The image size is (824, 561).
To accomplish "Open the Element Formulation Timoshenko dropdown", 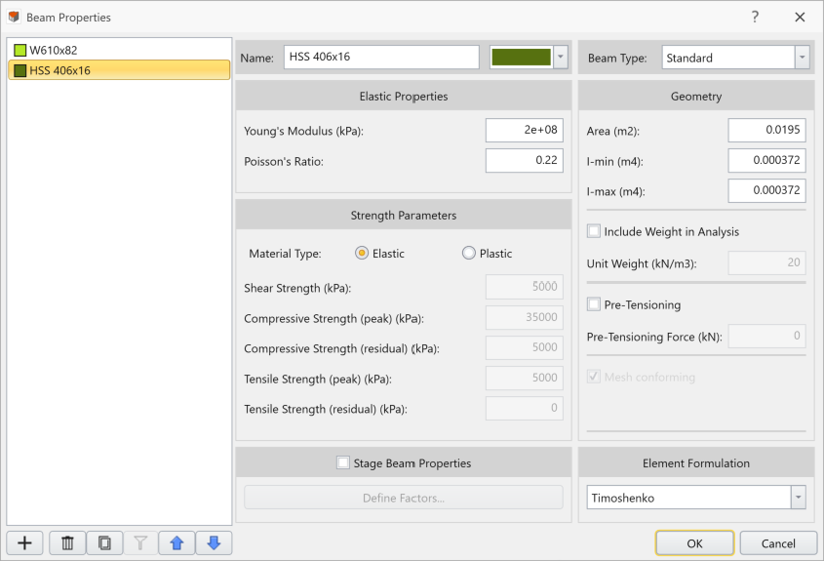I will click(x=696, y=498).
